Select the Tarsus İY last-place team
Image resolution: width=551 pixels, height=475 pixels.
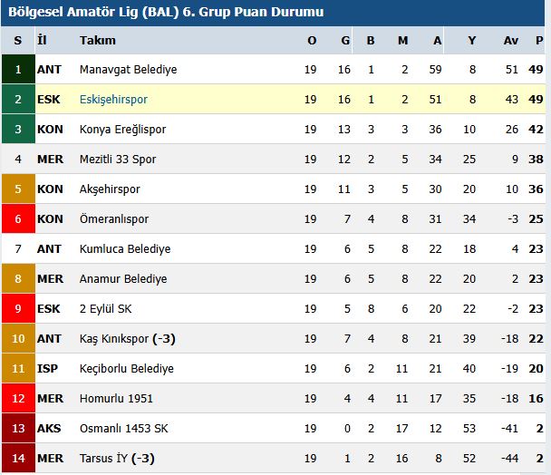pos(117,458)
